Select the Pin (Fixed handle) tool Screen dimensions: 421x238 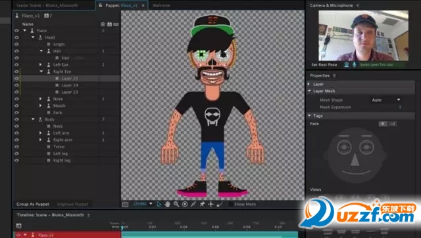point(202,205)
